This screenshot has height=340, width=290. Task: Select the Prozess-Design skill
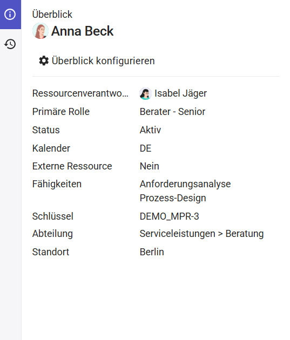pos(173,198)
